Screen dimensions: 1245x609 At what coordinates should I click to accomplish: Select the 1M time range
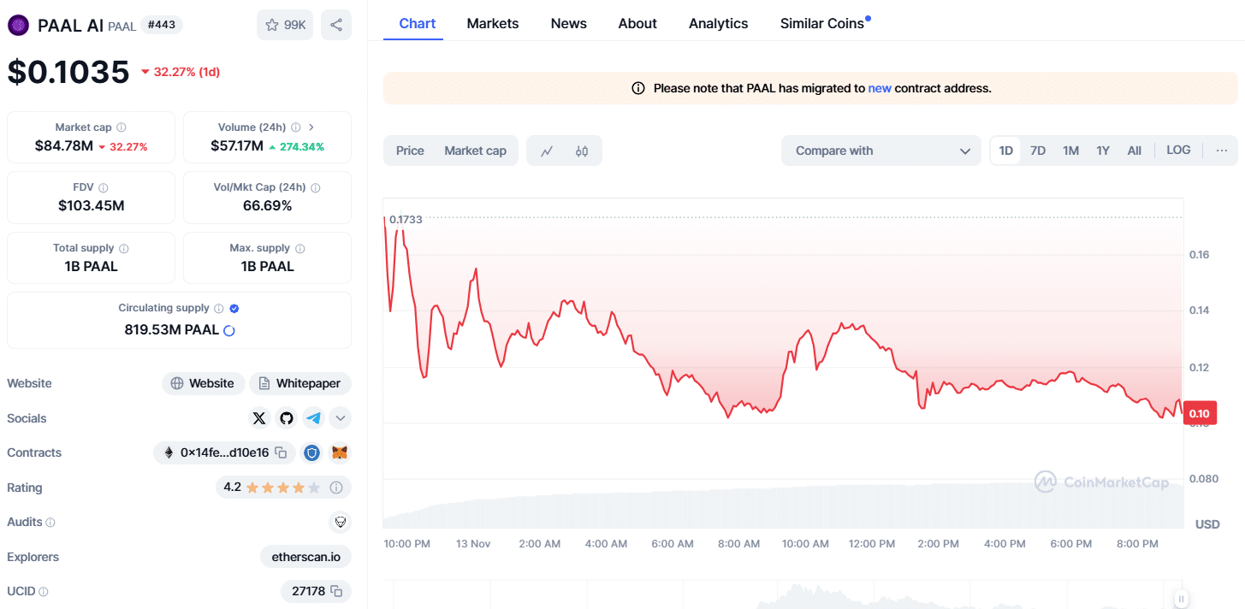[x=1070, y=151]
